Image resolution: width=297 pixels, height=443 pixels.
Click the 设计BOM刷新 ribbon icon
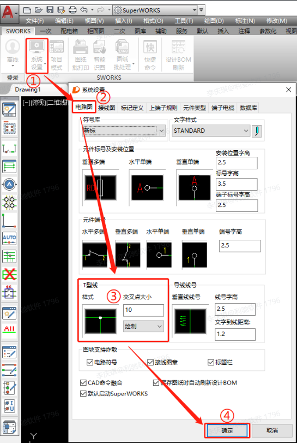178,47
